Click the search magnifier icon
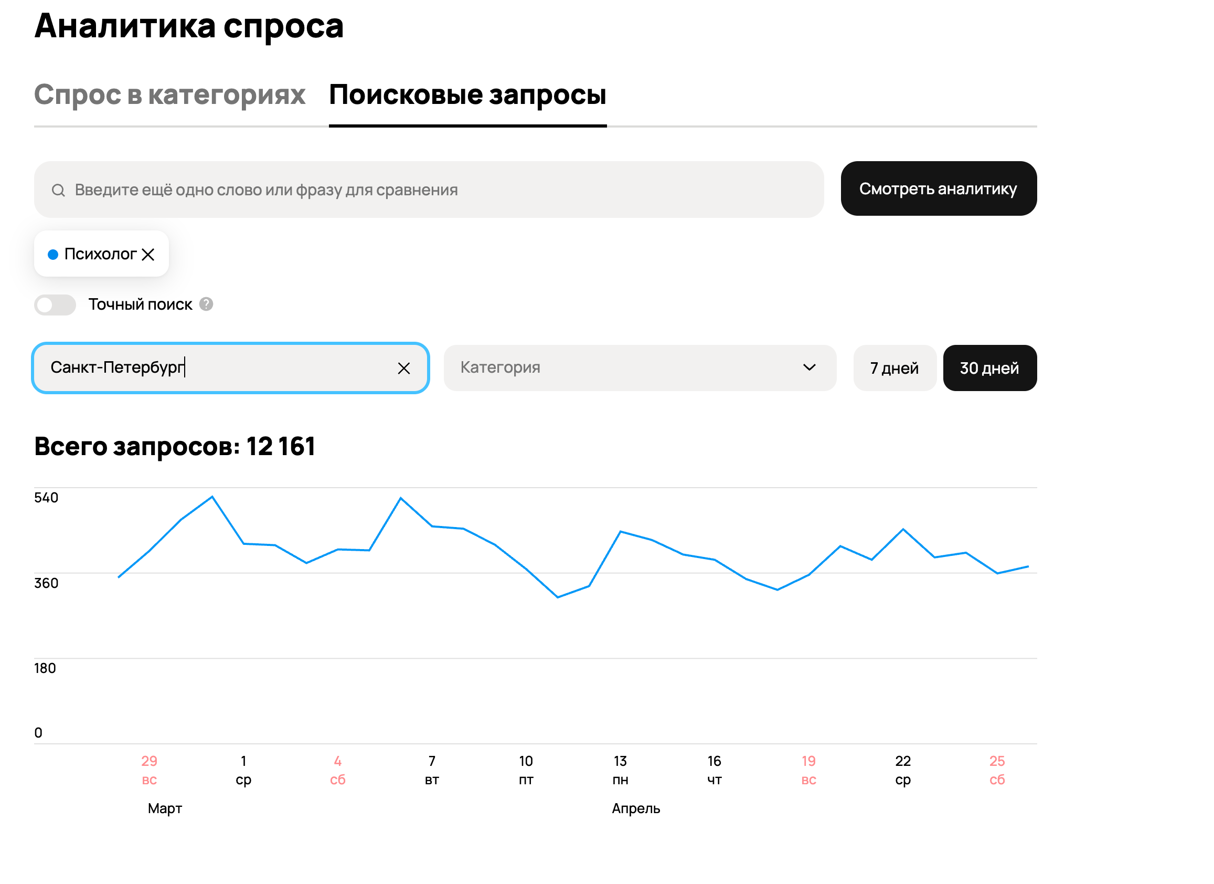The image size is (1214, 884). click(58, 190)
